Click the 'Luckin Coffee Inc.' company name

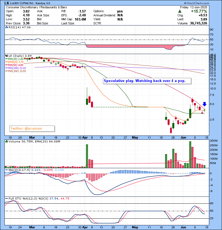(22, 3)
